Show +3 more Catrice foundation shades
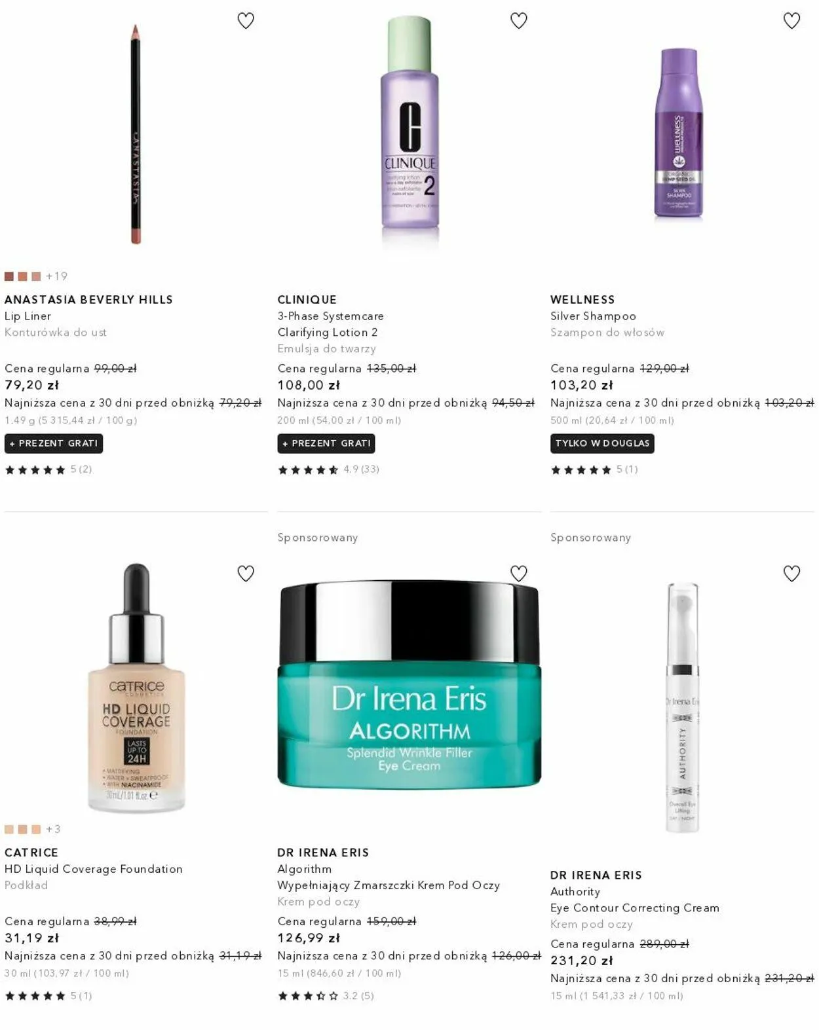Image resolution: width=819 pixels, height=1030 pixels. coord(53,829)
